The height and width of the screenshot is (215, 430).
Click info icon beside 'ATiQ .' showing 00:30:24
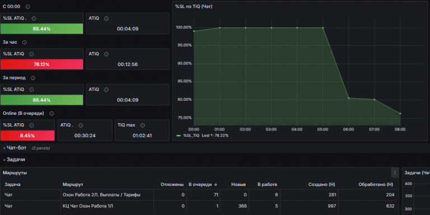click(x=81, y=125)
